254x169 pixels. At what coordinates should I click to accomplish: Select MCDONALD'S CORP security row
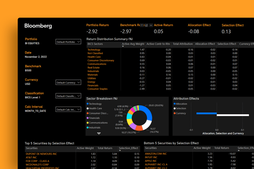(82, 165)
